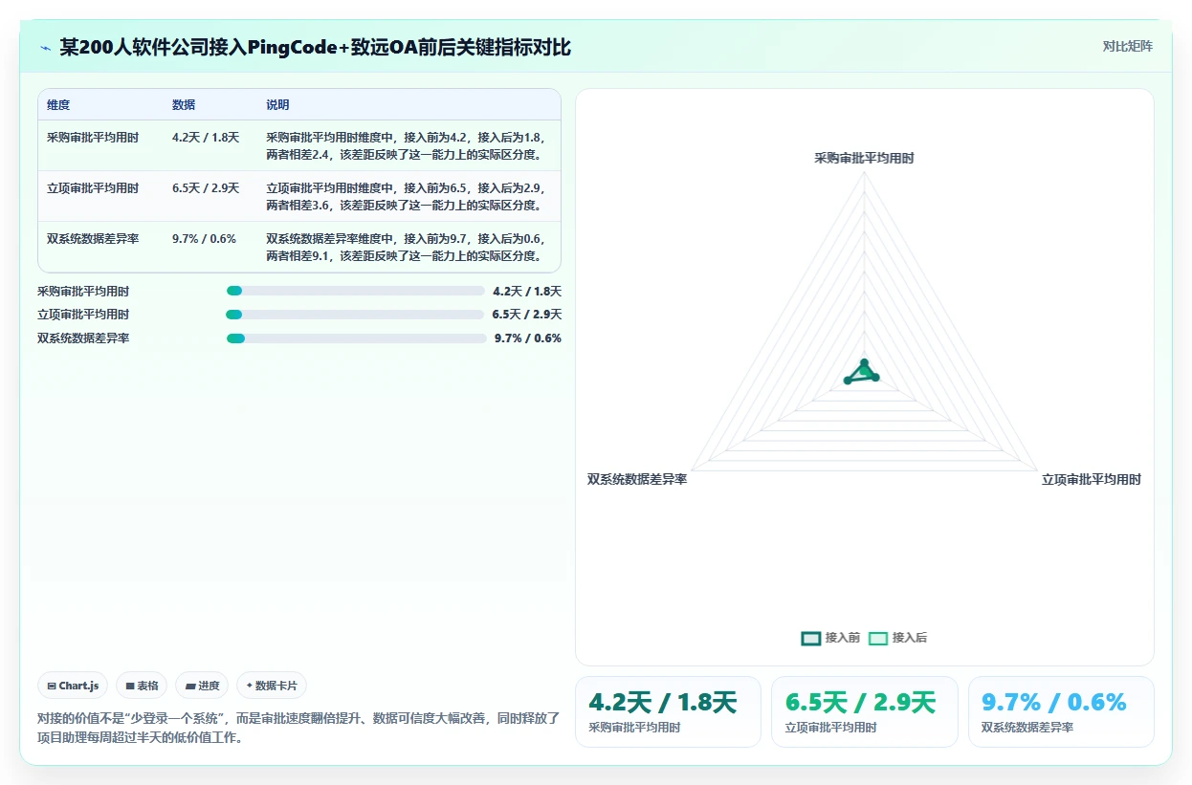The image size is (1192, 785).
Task: Click the 说明 column header
Action: click(x=277, y=105)
